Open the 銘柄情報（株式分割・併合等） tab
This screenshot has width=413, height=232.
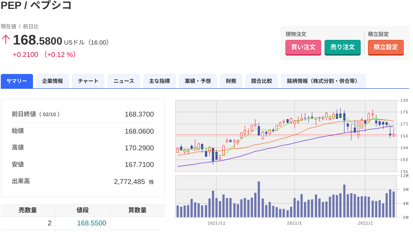323,81
